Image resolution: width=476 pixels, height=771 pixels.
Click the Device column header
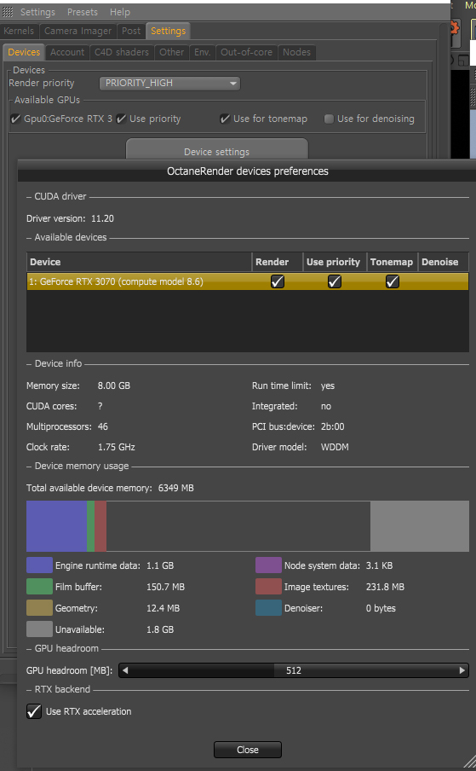140,262
